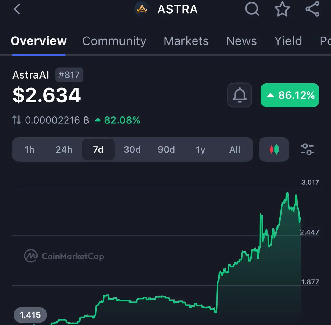Pick the 1y chart range
Viewport: 331px width, 325px height.
(201, 150)
